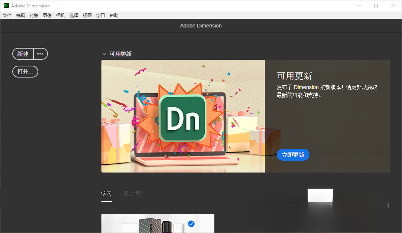
Task: Click the Adobe Dimension Dn title bar icon
Action: (6, 5)
